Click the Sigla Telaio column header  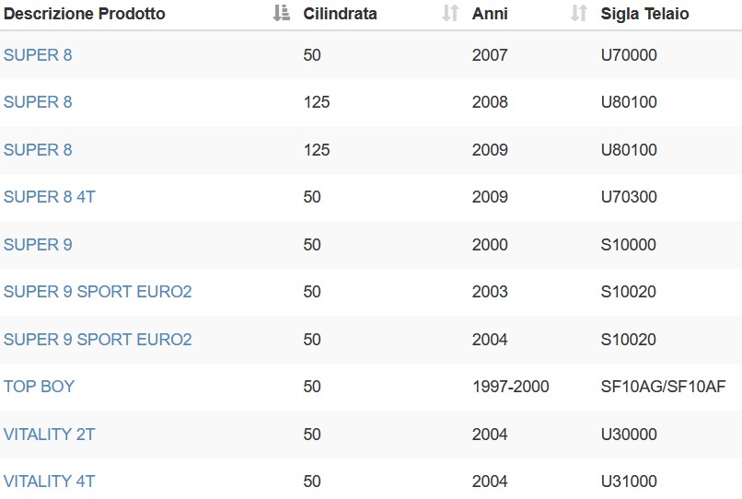pyautogui.click(x=644, y=14)
